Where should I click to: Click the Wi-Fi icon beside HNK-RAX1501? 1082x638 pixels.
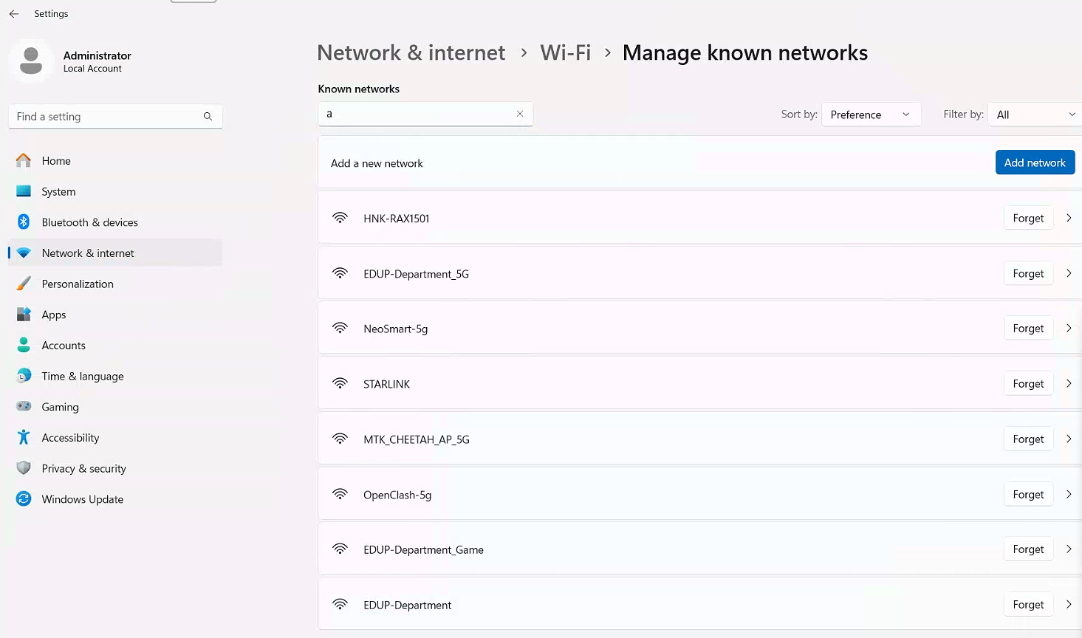coord(340,218)
